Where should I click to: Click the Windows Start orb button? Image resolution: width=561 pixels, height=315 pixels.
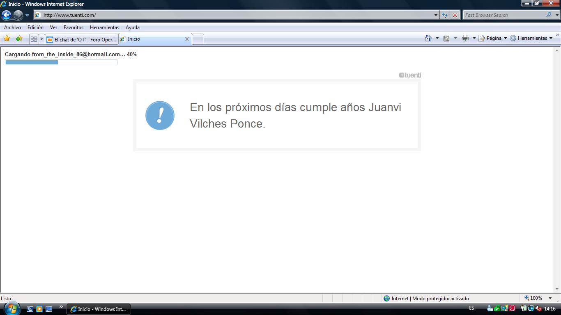point(11,308)
